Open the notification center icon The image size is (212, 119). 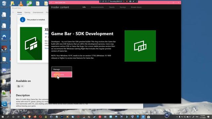tap(208, 117)
